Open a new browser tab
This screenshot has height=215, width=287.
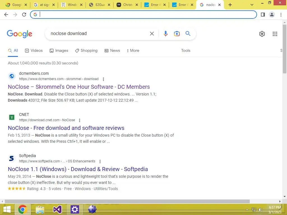click(x=230, y=5)
